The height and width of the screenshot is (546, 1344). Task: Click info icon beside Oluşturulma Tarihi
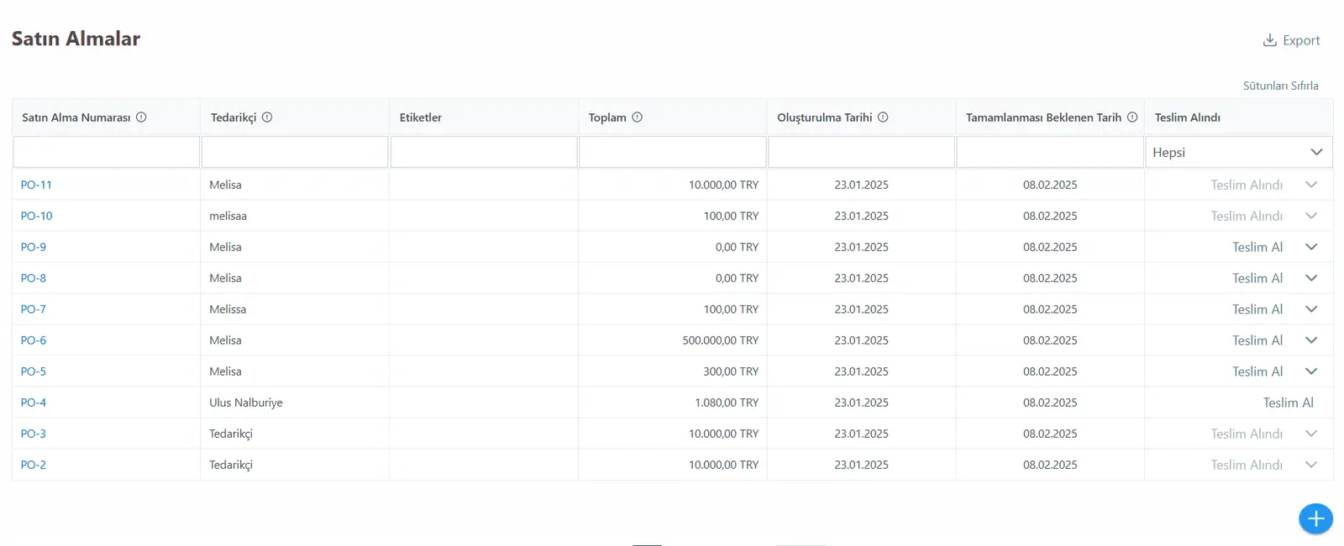pos(883,117)
